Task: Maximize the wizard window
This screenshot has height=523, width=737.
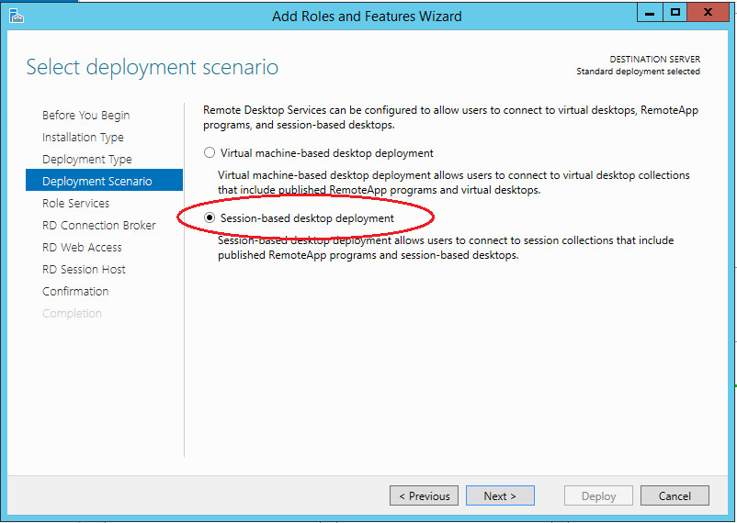Action: [675, 13]
